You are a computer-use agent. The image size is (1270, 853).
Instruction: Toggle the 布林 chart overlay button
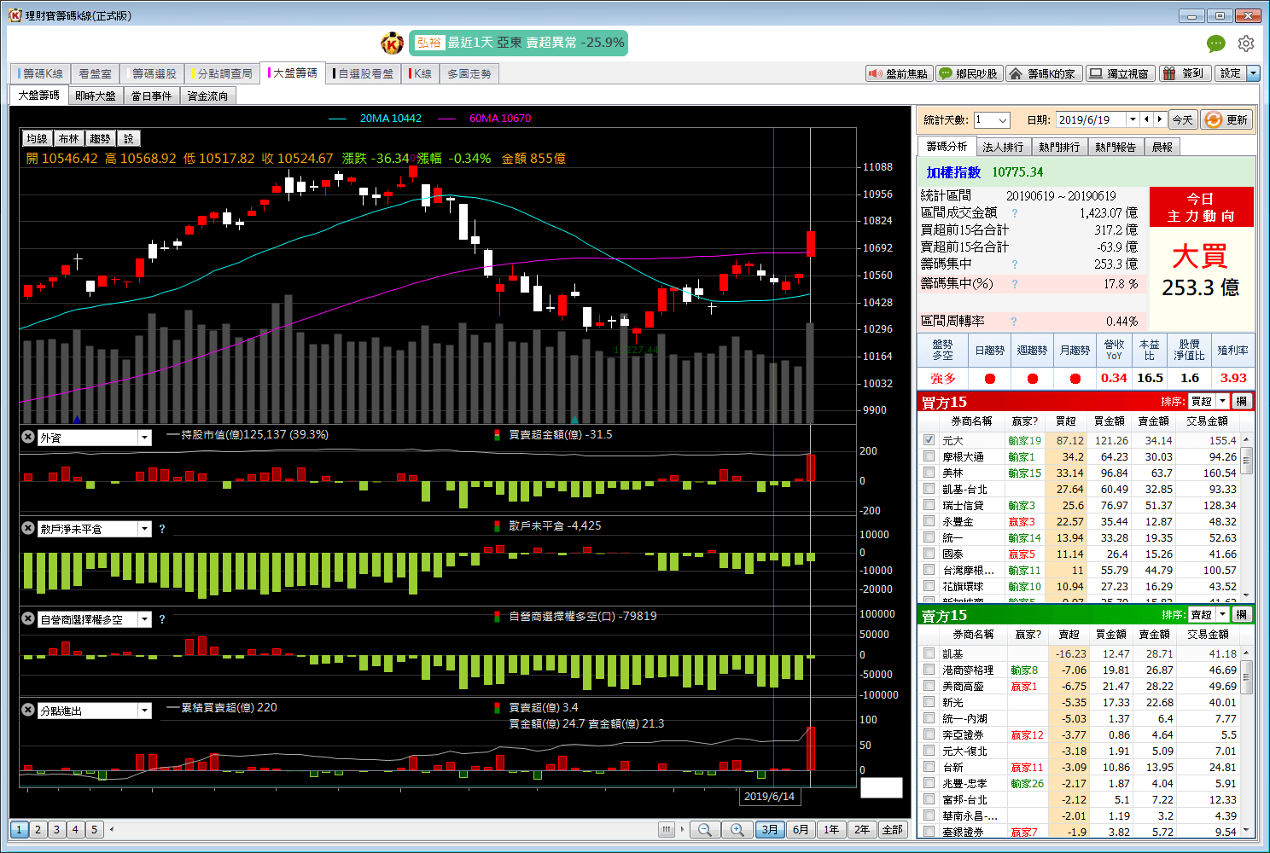tap(69, 138)
